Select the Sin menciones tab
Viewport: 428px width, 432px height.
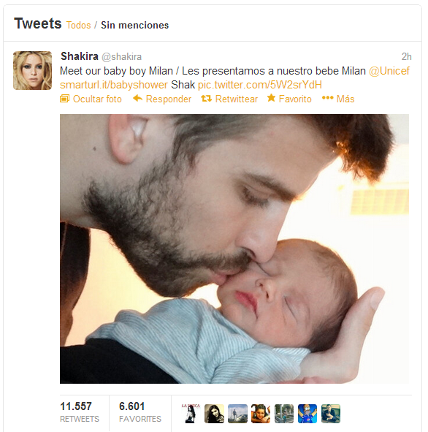click(135, 25)
